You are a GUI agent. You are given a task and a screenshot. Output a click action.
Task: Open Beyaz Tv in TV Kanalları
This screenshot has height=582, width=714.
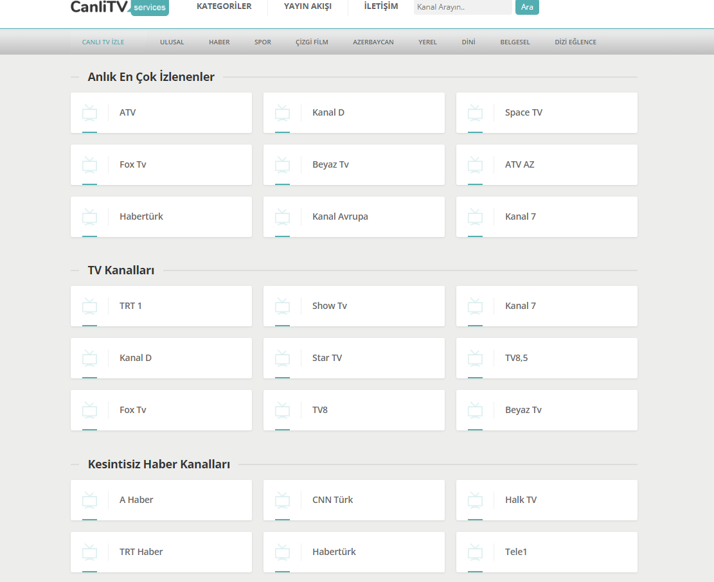point(547,410)
